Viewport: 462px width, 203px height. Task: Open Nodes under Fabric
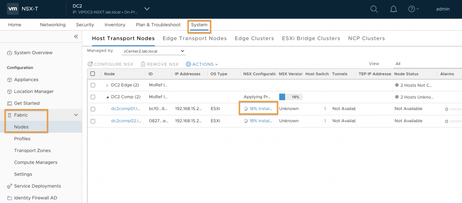point(21,127)
